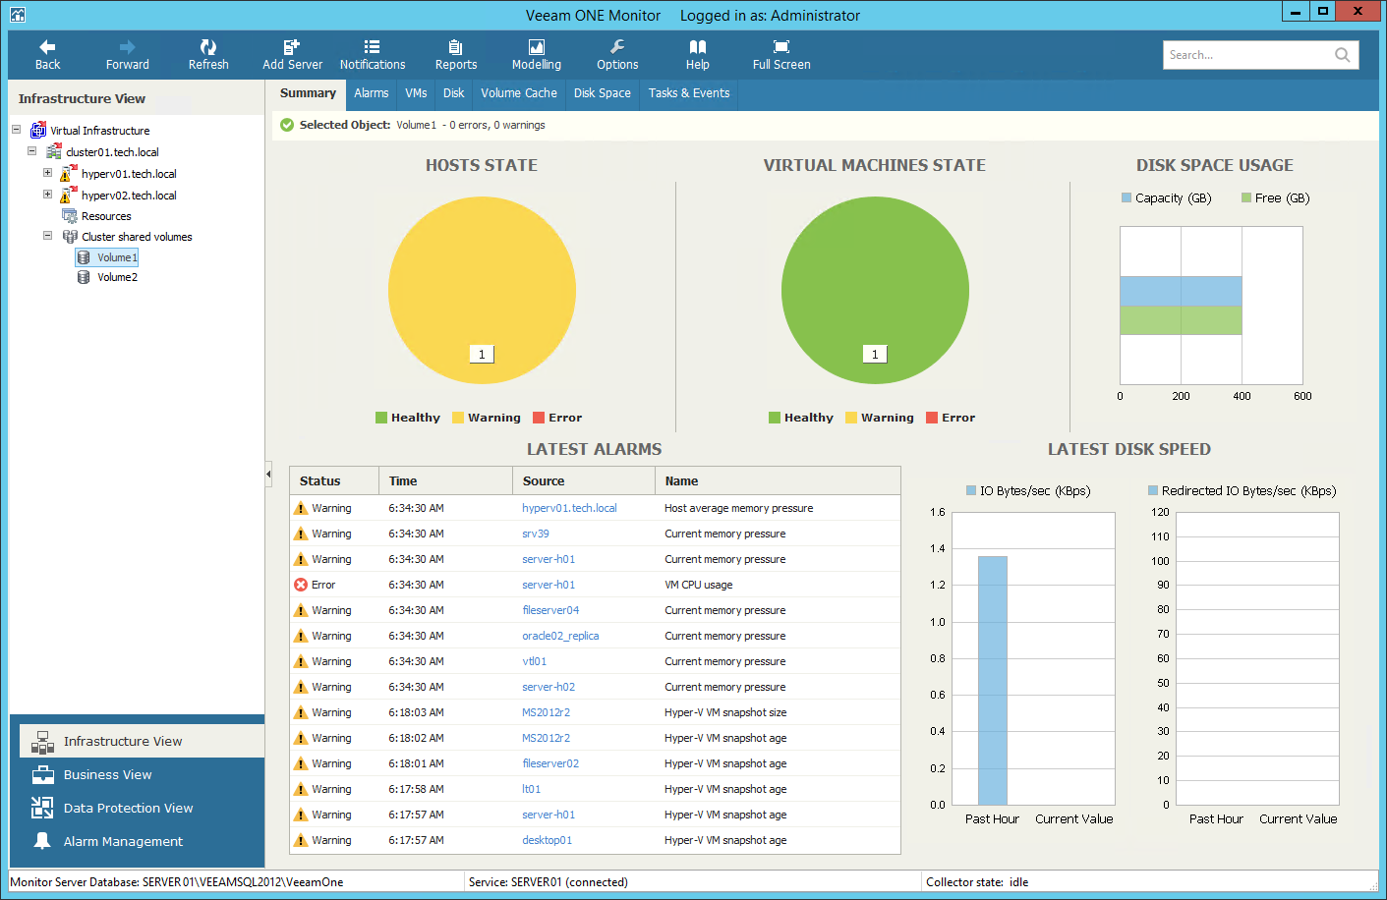Screen dimensions: 1387x900
Task: Open the fileserver02 source link
Action: [x=550, y=763]
